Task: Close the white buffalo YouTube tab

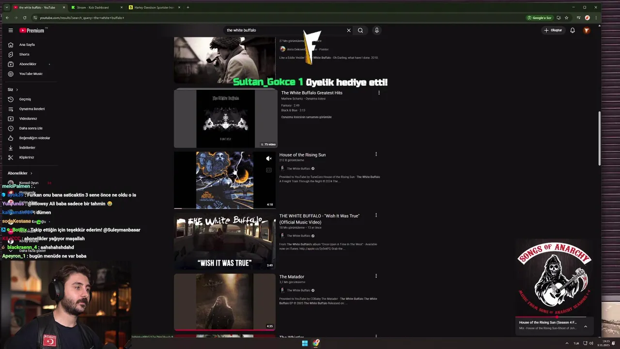Action: (63, 7)
